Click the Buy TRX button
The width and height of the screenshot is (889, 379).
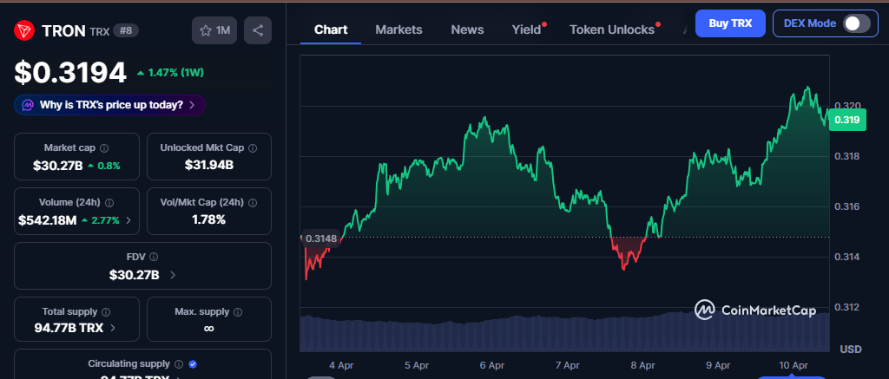[730, 23]
